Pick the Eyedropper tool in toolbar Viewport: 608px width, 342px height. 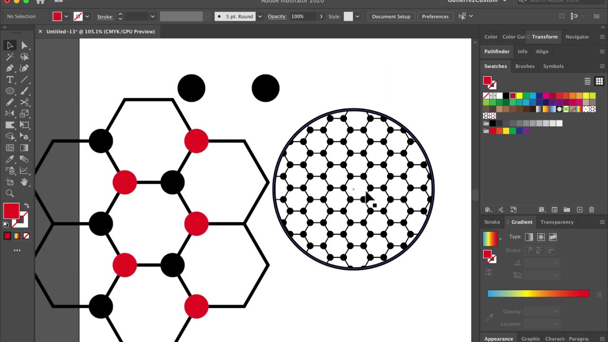pos(10,159)
